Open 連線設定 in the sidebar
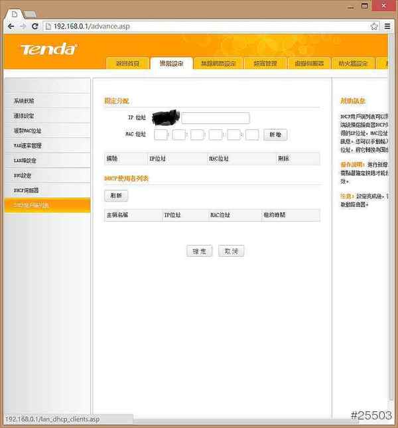Image resolution: width=398 pixels, height=428 pixels. (48, 115)
